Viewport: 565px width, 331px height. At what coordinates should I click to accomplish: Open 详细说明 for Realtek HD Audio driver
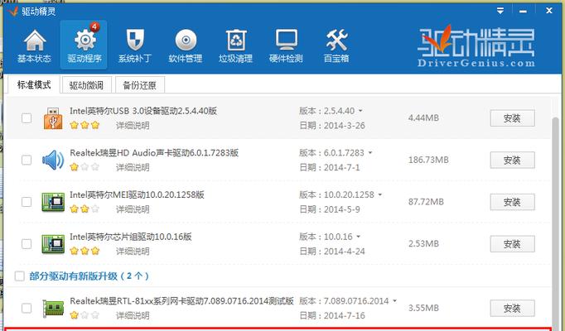point(133,167)
